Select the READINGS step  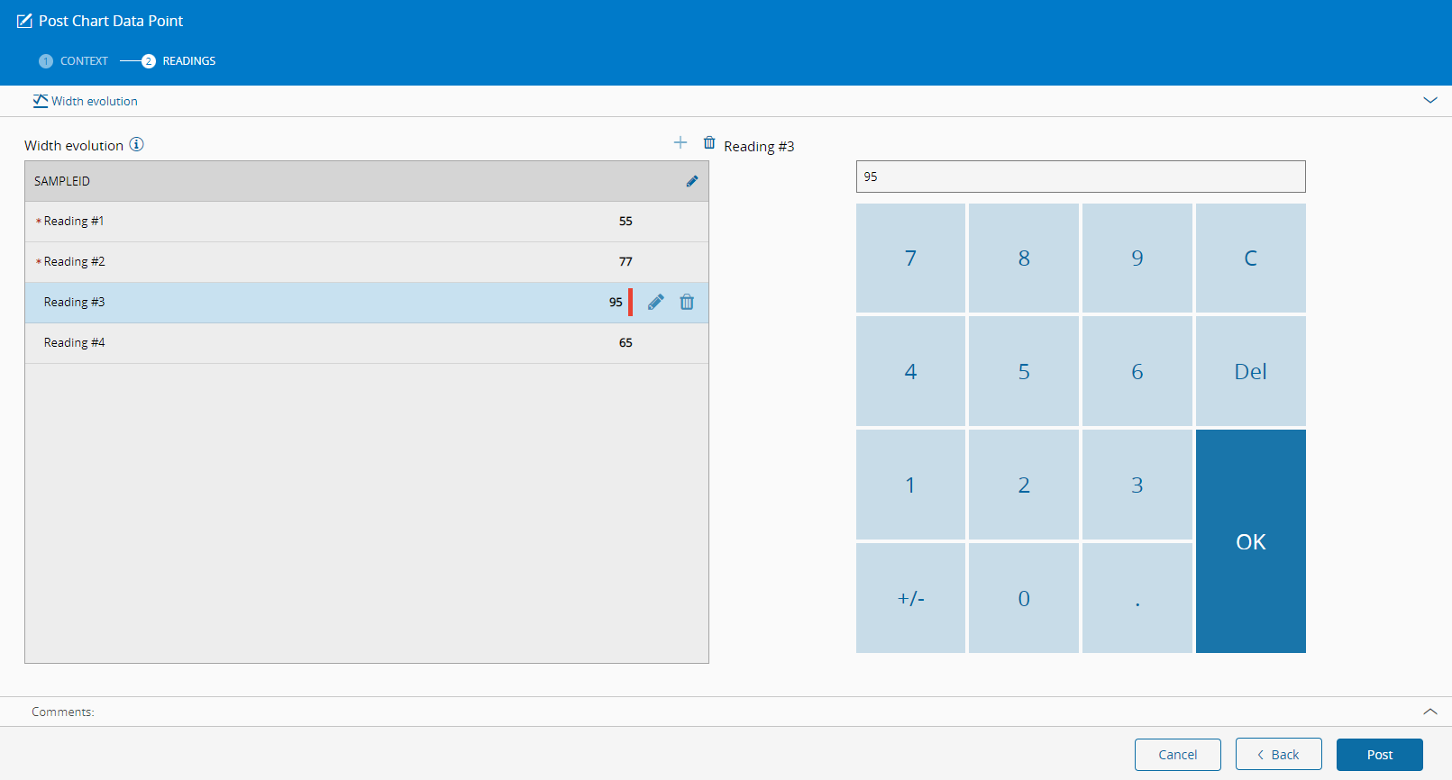pyautogui.click(x=178, y=61)
